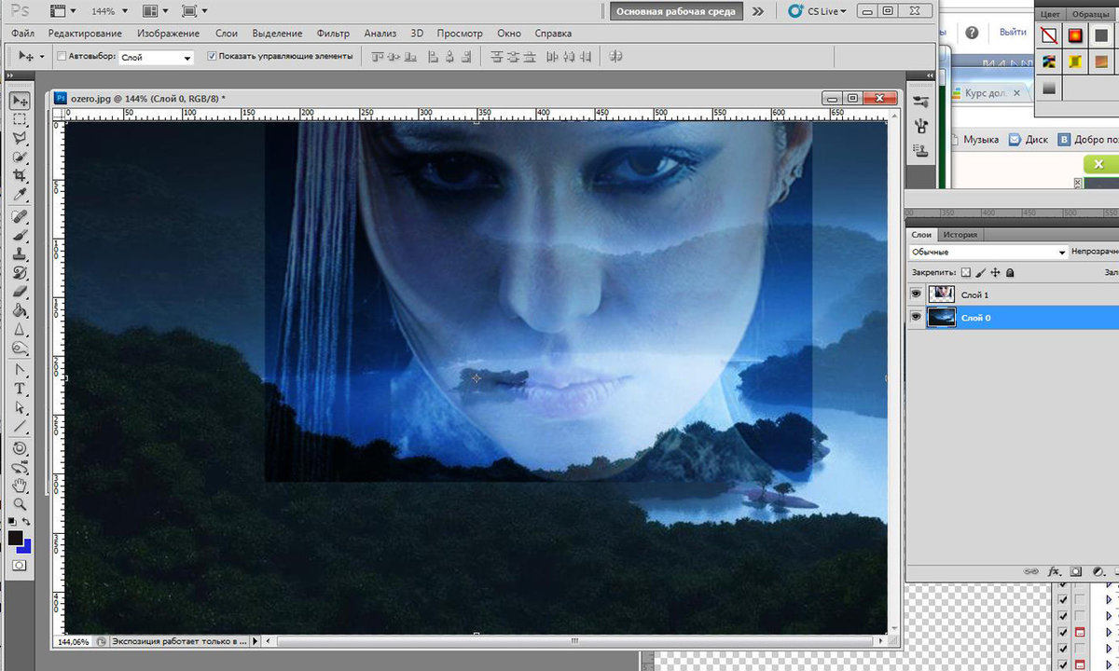The image size is (1119, 671).
Task: Open the Слой auto-select dropdown
Action: point(156,57)
